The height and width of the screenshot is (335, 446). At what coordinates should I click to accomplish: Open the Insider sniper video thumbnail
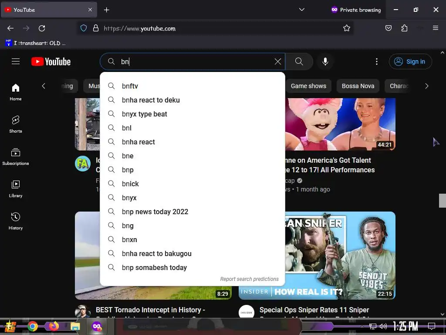340,255
